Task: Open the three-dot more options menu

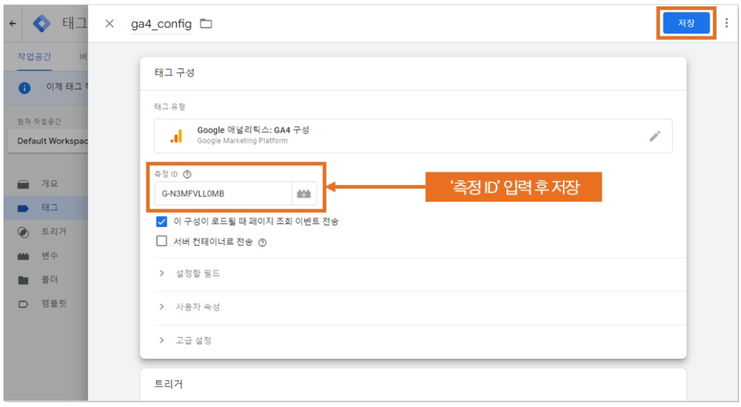Action: [x=726, y=23]
